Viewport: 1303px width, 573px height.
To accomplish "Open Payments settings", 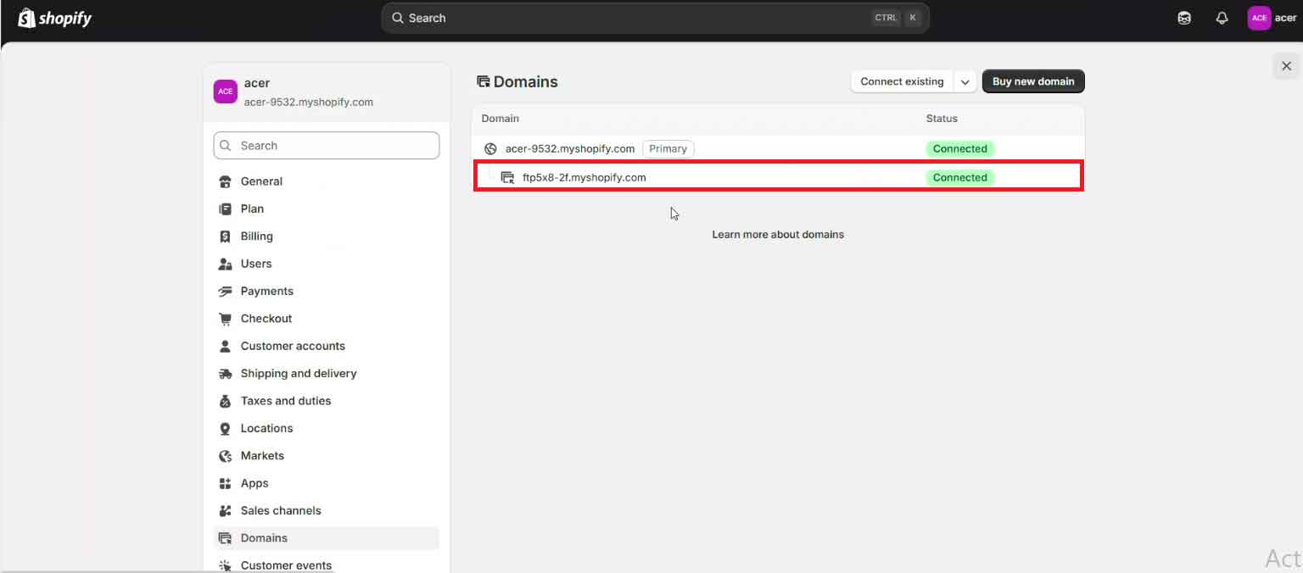I will click(x=327, y=291).
